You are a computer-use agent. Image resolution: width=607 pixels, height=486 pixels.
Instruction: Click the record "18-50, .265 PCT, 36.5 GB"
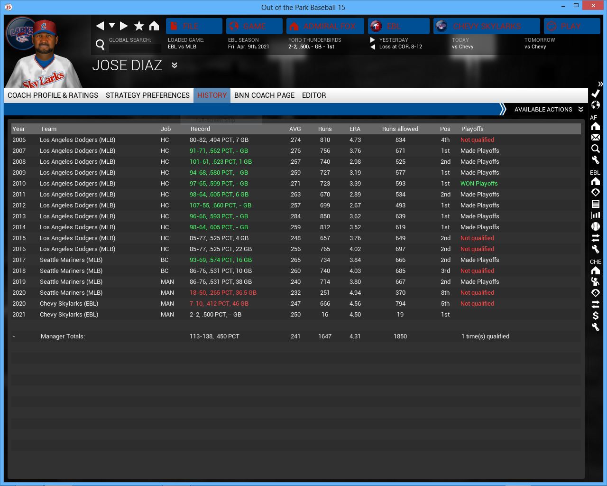click(223, 293)
